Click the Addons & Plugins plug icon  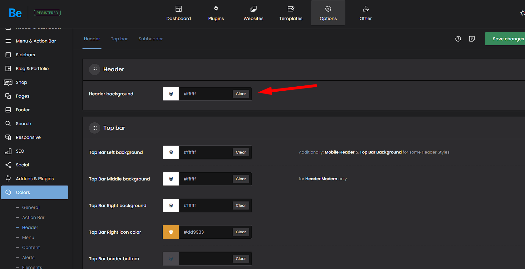8,179
